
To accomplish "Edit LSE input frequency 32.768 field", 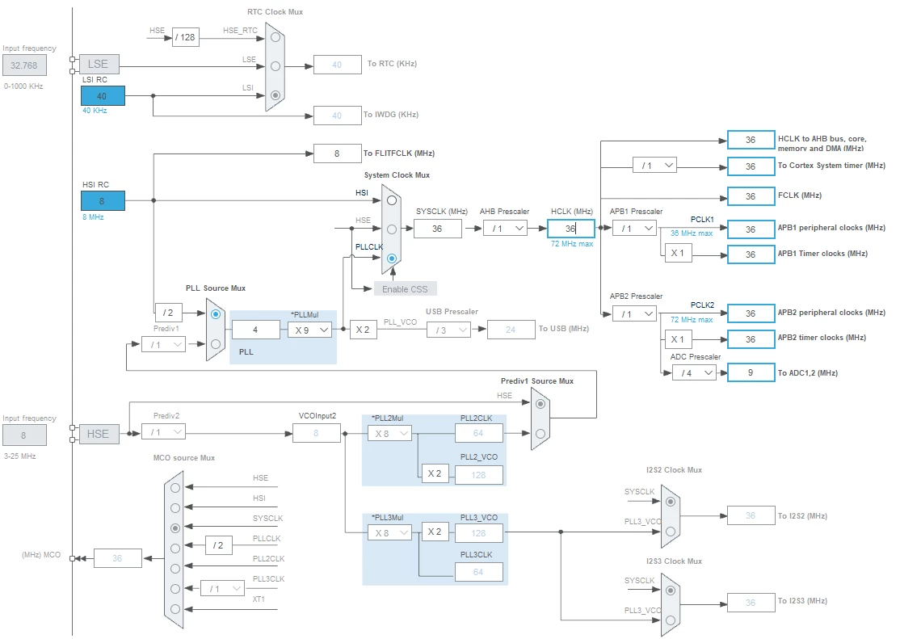I will click(x=25, y=65).
